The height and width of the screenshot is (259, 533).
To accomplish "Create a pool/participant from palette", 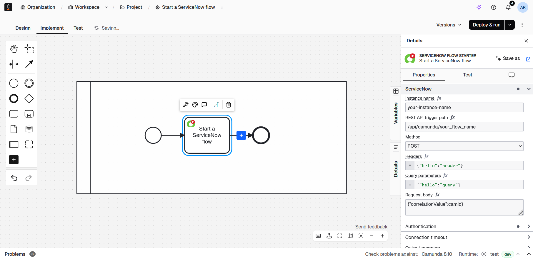I will coord(14,144).
